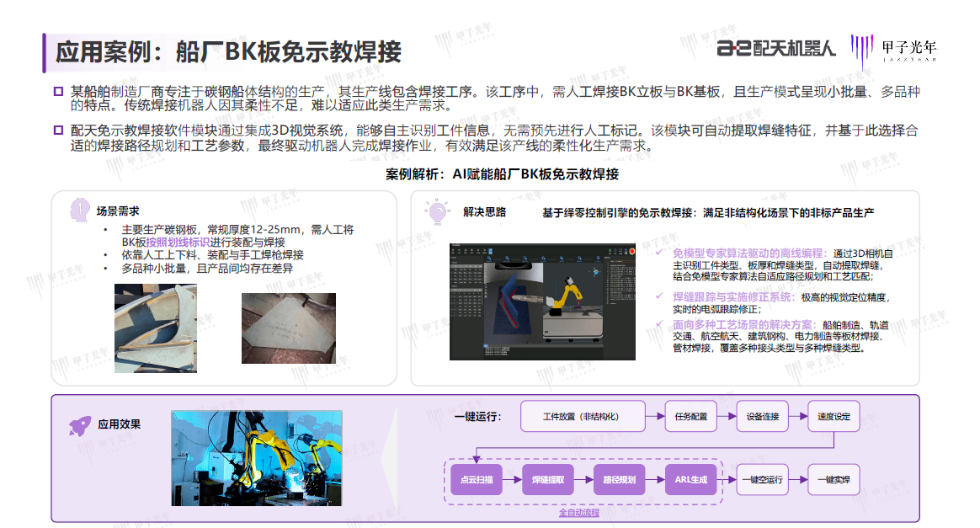980x528 pixels.
Task: Click the purple ARL生成 step
Action: (690, 480)
